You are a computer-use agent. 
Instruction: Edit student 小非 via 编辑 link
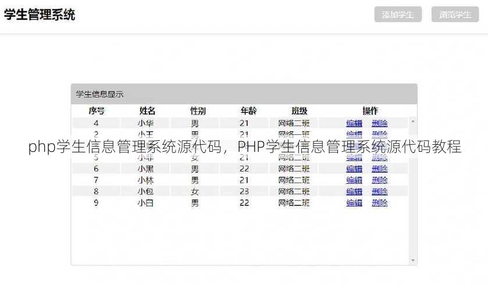[354, 158]
